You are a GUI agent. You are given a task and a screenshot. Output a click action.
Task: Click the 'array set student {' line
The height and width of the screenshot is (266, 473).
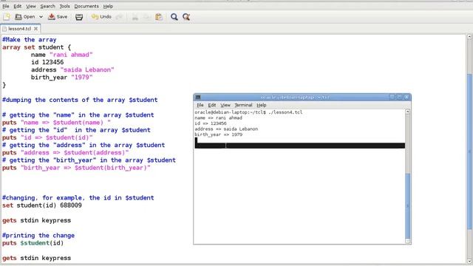36,47
